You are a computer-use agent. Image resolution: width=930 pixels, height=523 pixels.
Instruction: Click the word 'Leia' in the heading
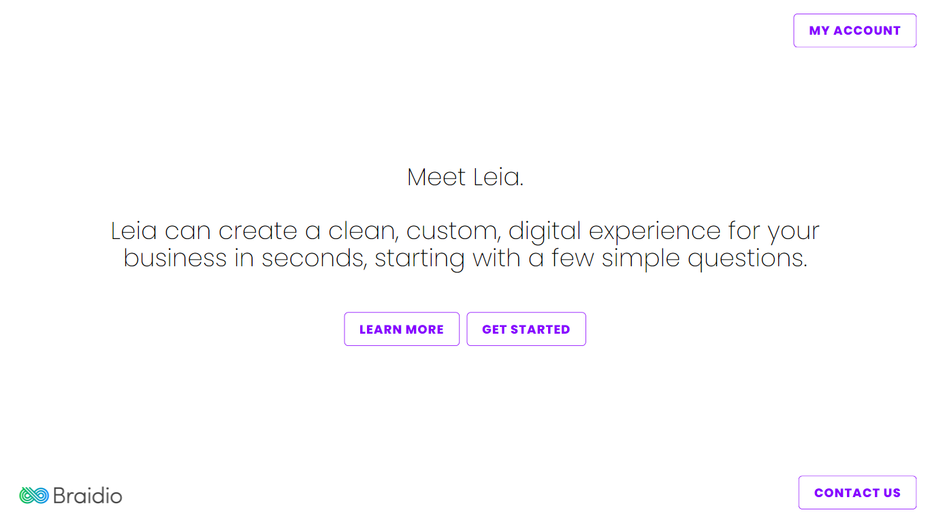(498, 177)
